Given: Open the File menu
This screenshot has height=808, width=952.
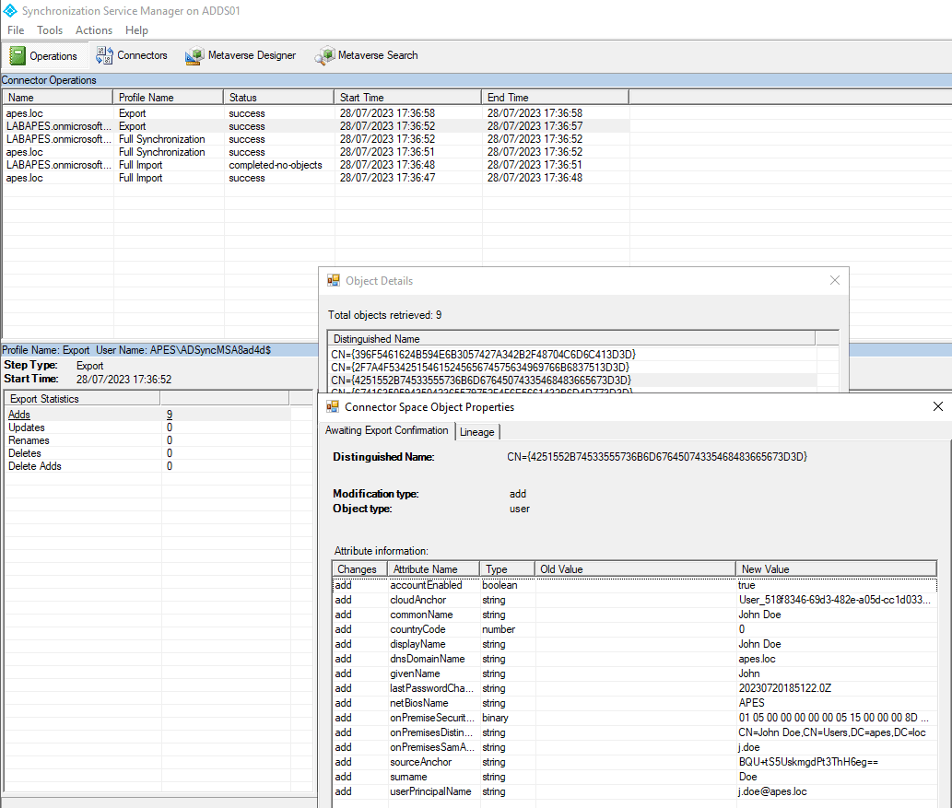Looking at the screenshot, I should click(x=16, y=30).
